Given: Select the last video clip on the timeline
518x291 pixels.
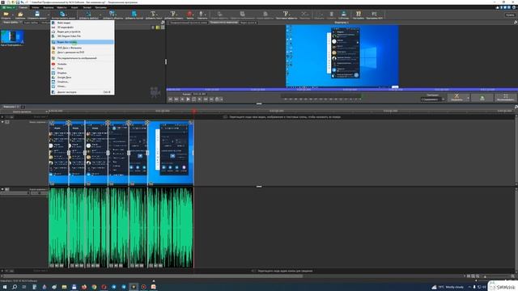Looking at the screenshot, I should click(x=171, y=153).
